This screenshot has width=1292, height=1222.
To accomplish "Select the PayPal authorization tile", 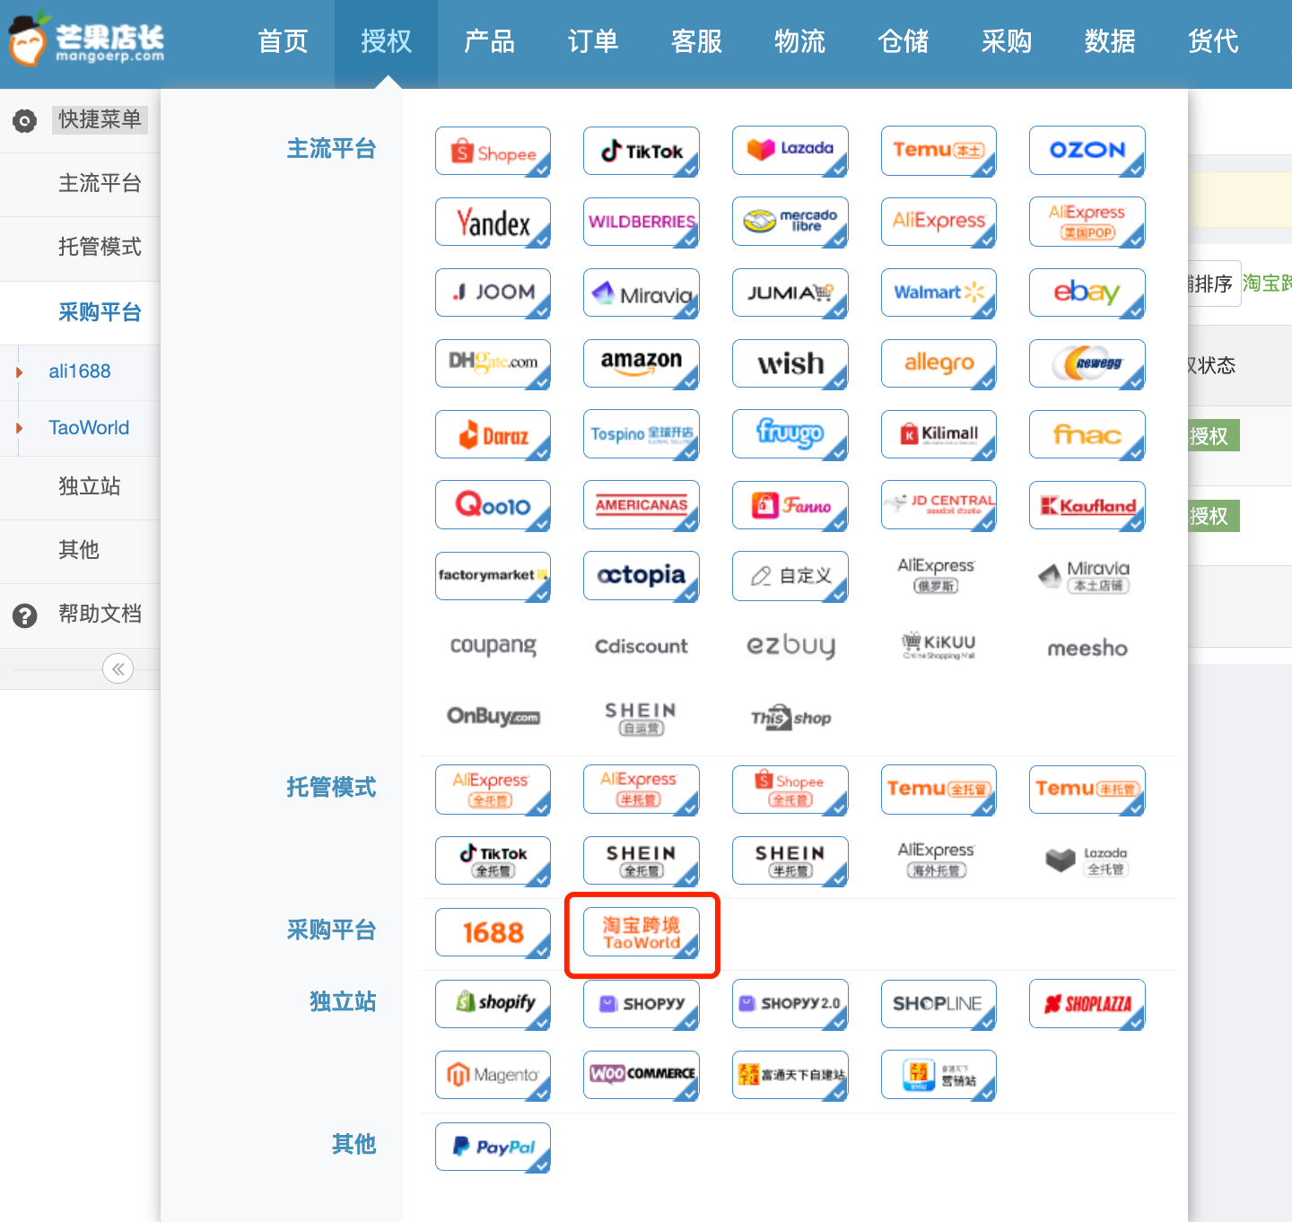I will [493, 1148].
